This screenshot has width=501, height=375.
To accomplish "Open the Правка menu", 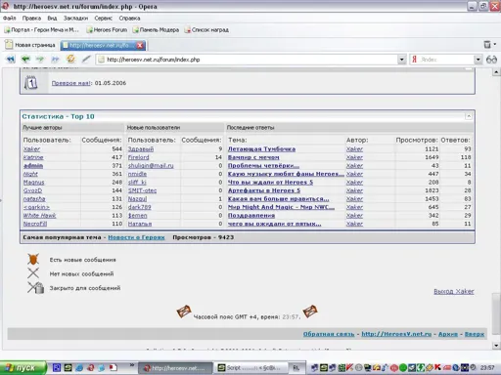I will (x=31, y=19).
